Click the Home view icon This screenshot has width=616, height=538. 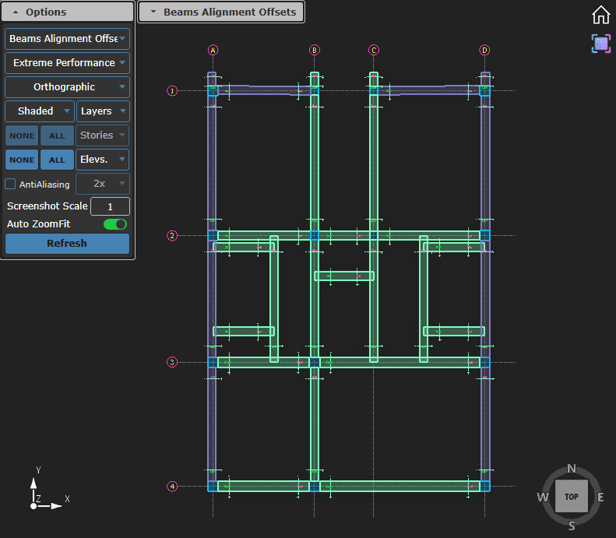600,15
